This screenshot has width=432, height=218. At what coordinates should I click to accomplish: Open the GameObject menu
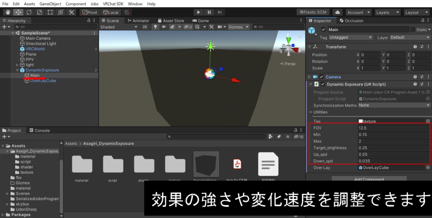(x=50, y=4)
